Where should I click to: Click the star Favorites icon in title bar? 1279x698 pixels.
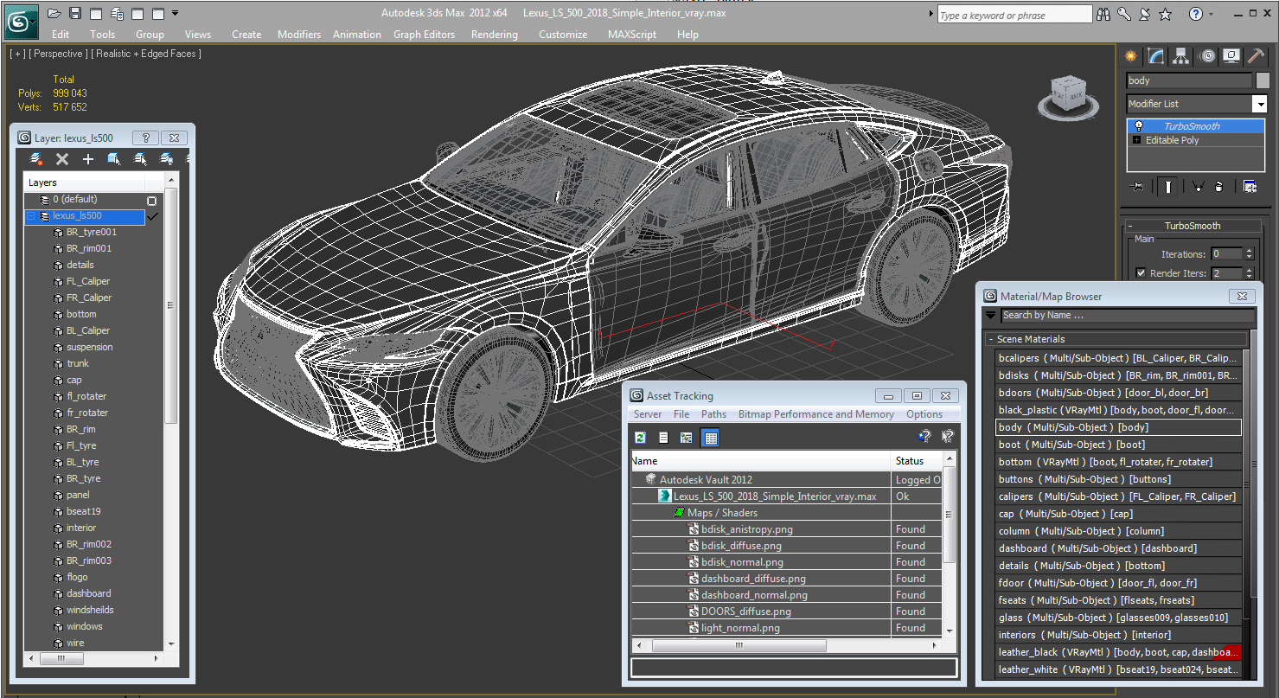[1165, 14]
